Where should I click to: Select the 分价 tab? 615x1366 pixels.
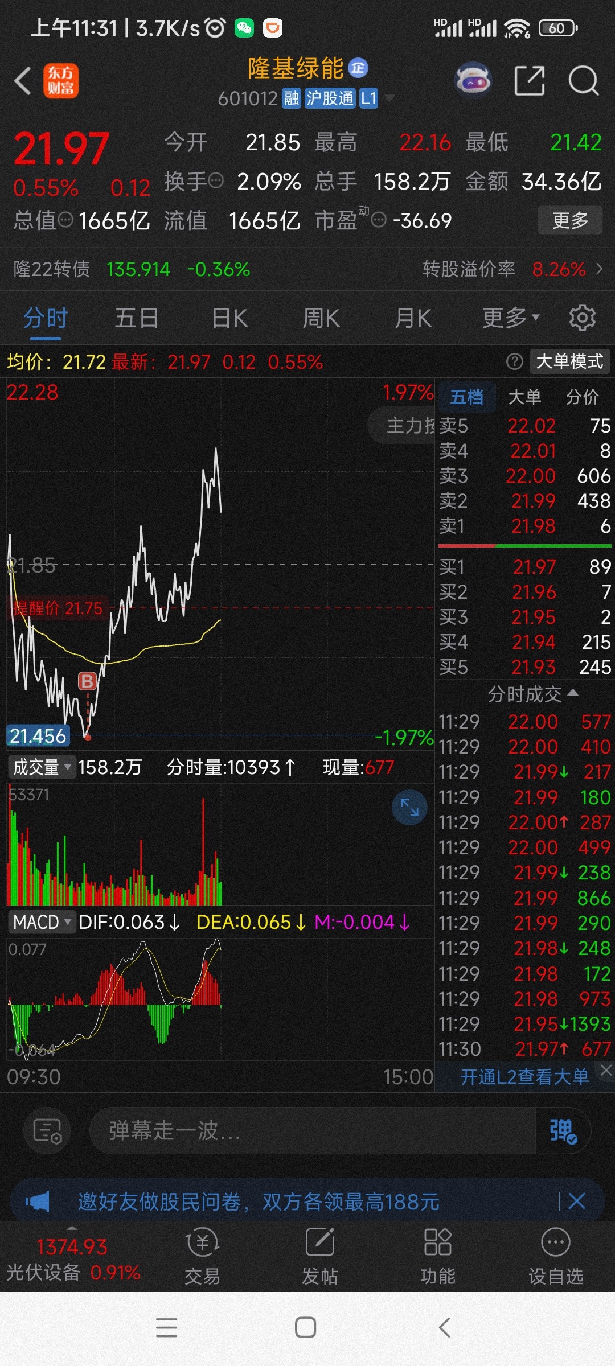click(583, 397)
